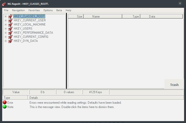186x123 pixels.
Task: Open the Help menu
Action: pyautogui.click(x=68, y=10)
